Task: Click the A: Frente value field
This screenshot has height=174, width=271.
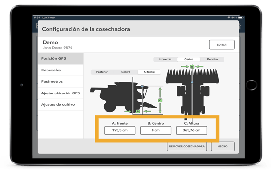Action: tap(119, 130)
